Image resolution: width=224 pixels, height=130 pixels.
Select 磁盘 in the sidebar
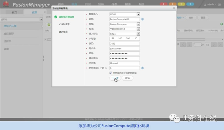point(6,49)
